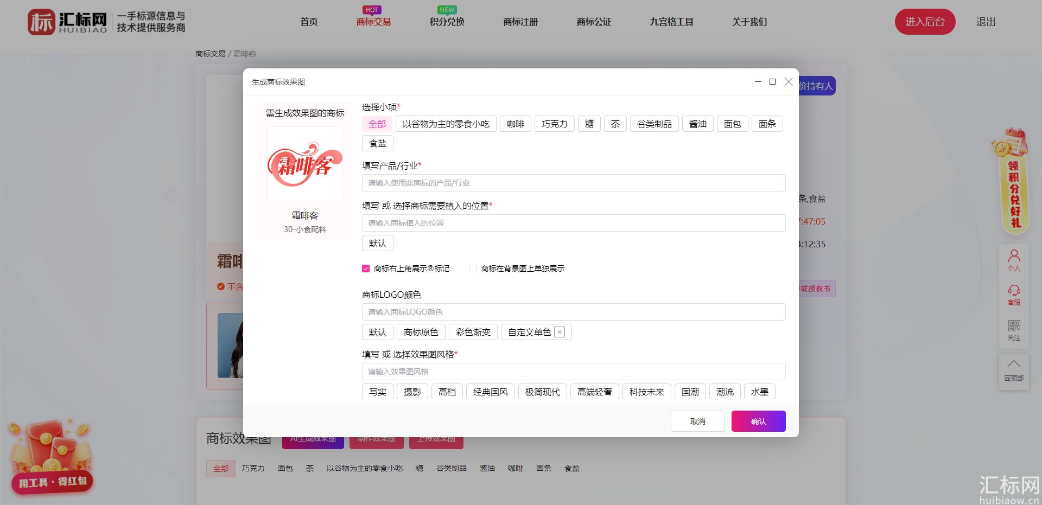Click the 效果图风格 input field
Viewport: 1042px width, 505px height.
point(574,372)
